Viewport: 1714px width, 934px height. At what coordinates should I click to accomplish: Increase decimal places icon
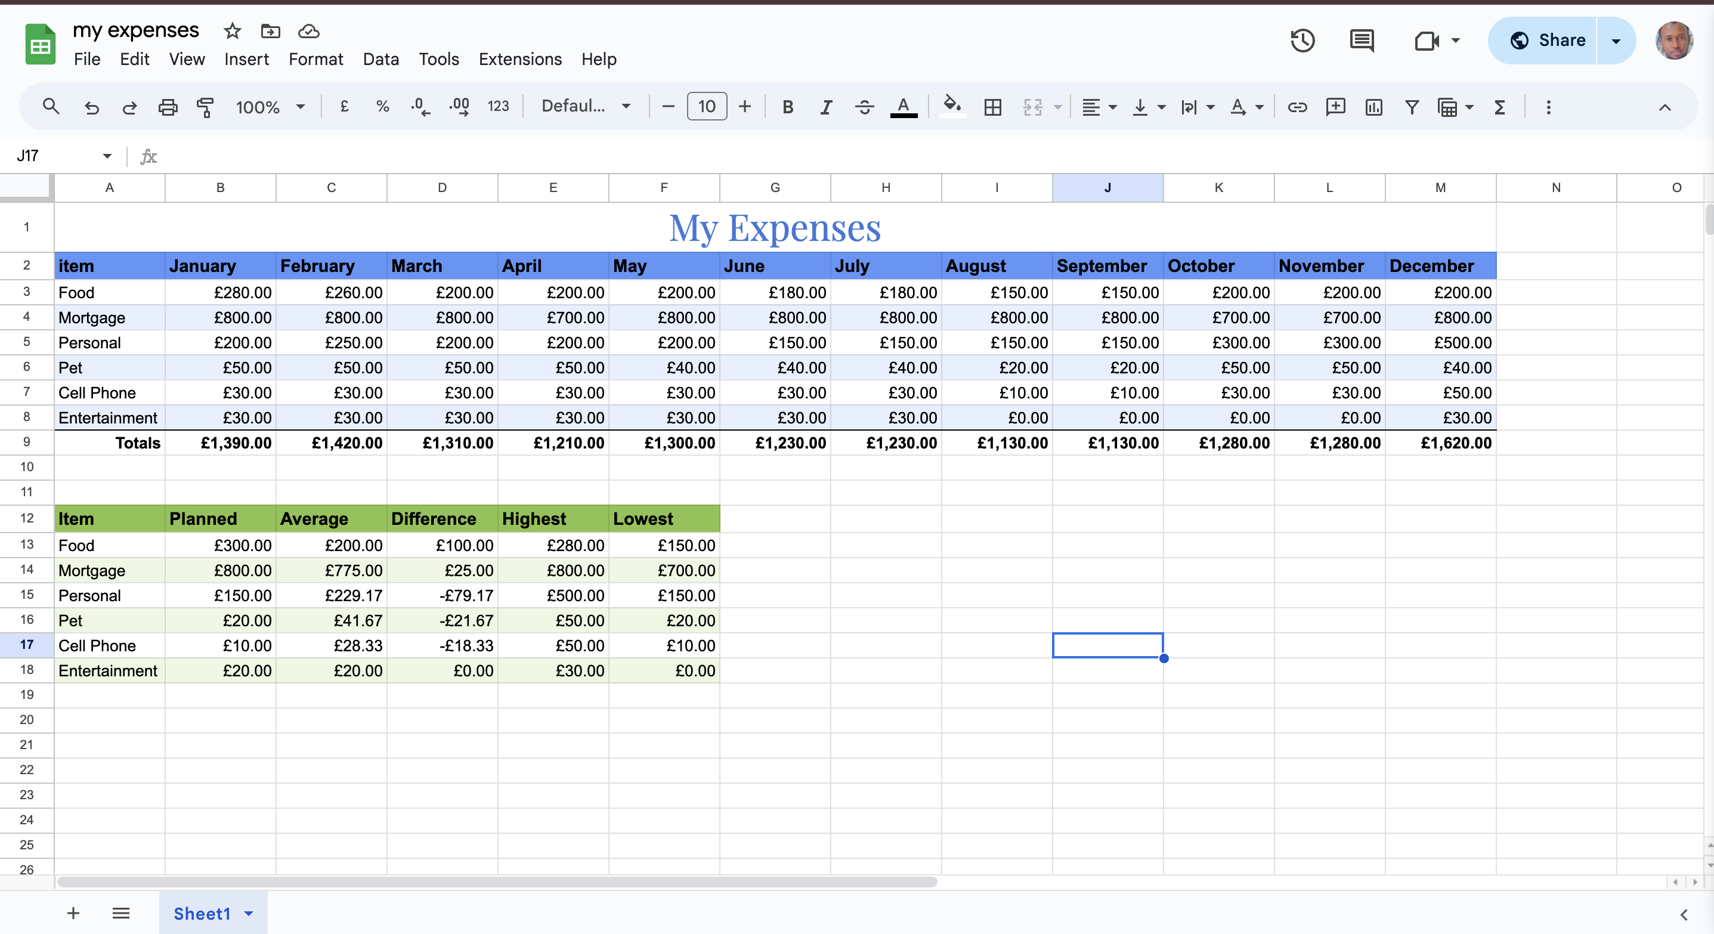click(x=459, y=106)
